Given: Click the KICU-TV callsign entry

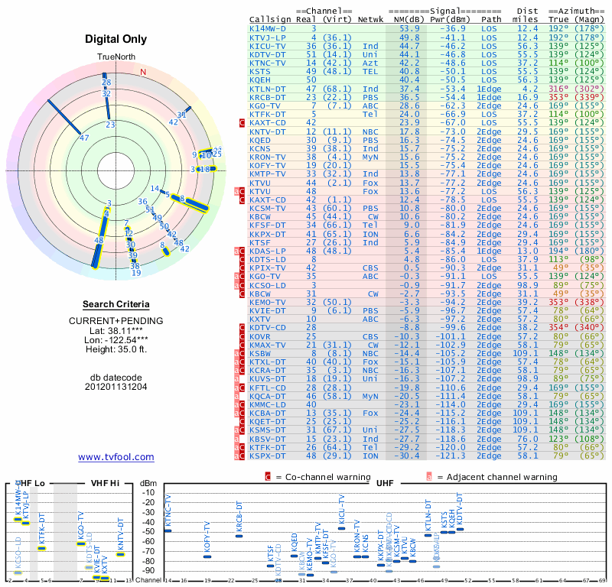Looking at the screenshot, I should (268, 47).
